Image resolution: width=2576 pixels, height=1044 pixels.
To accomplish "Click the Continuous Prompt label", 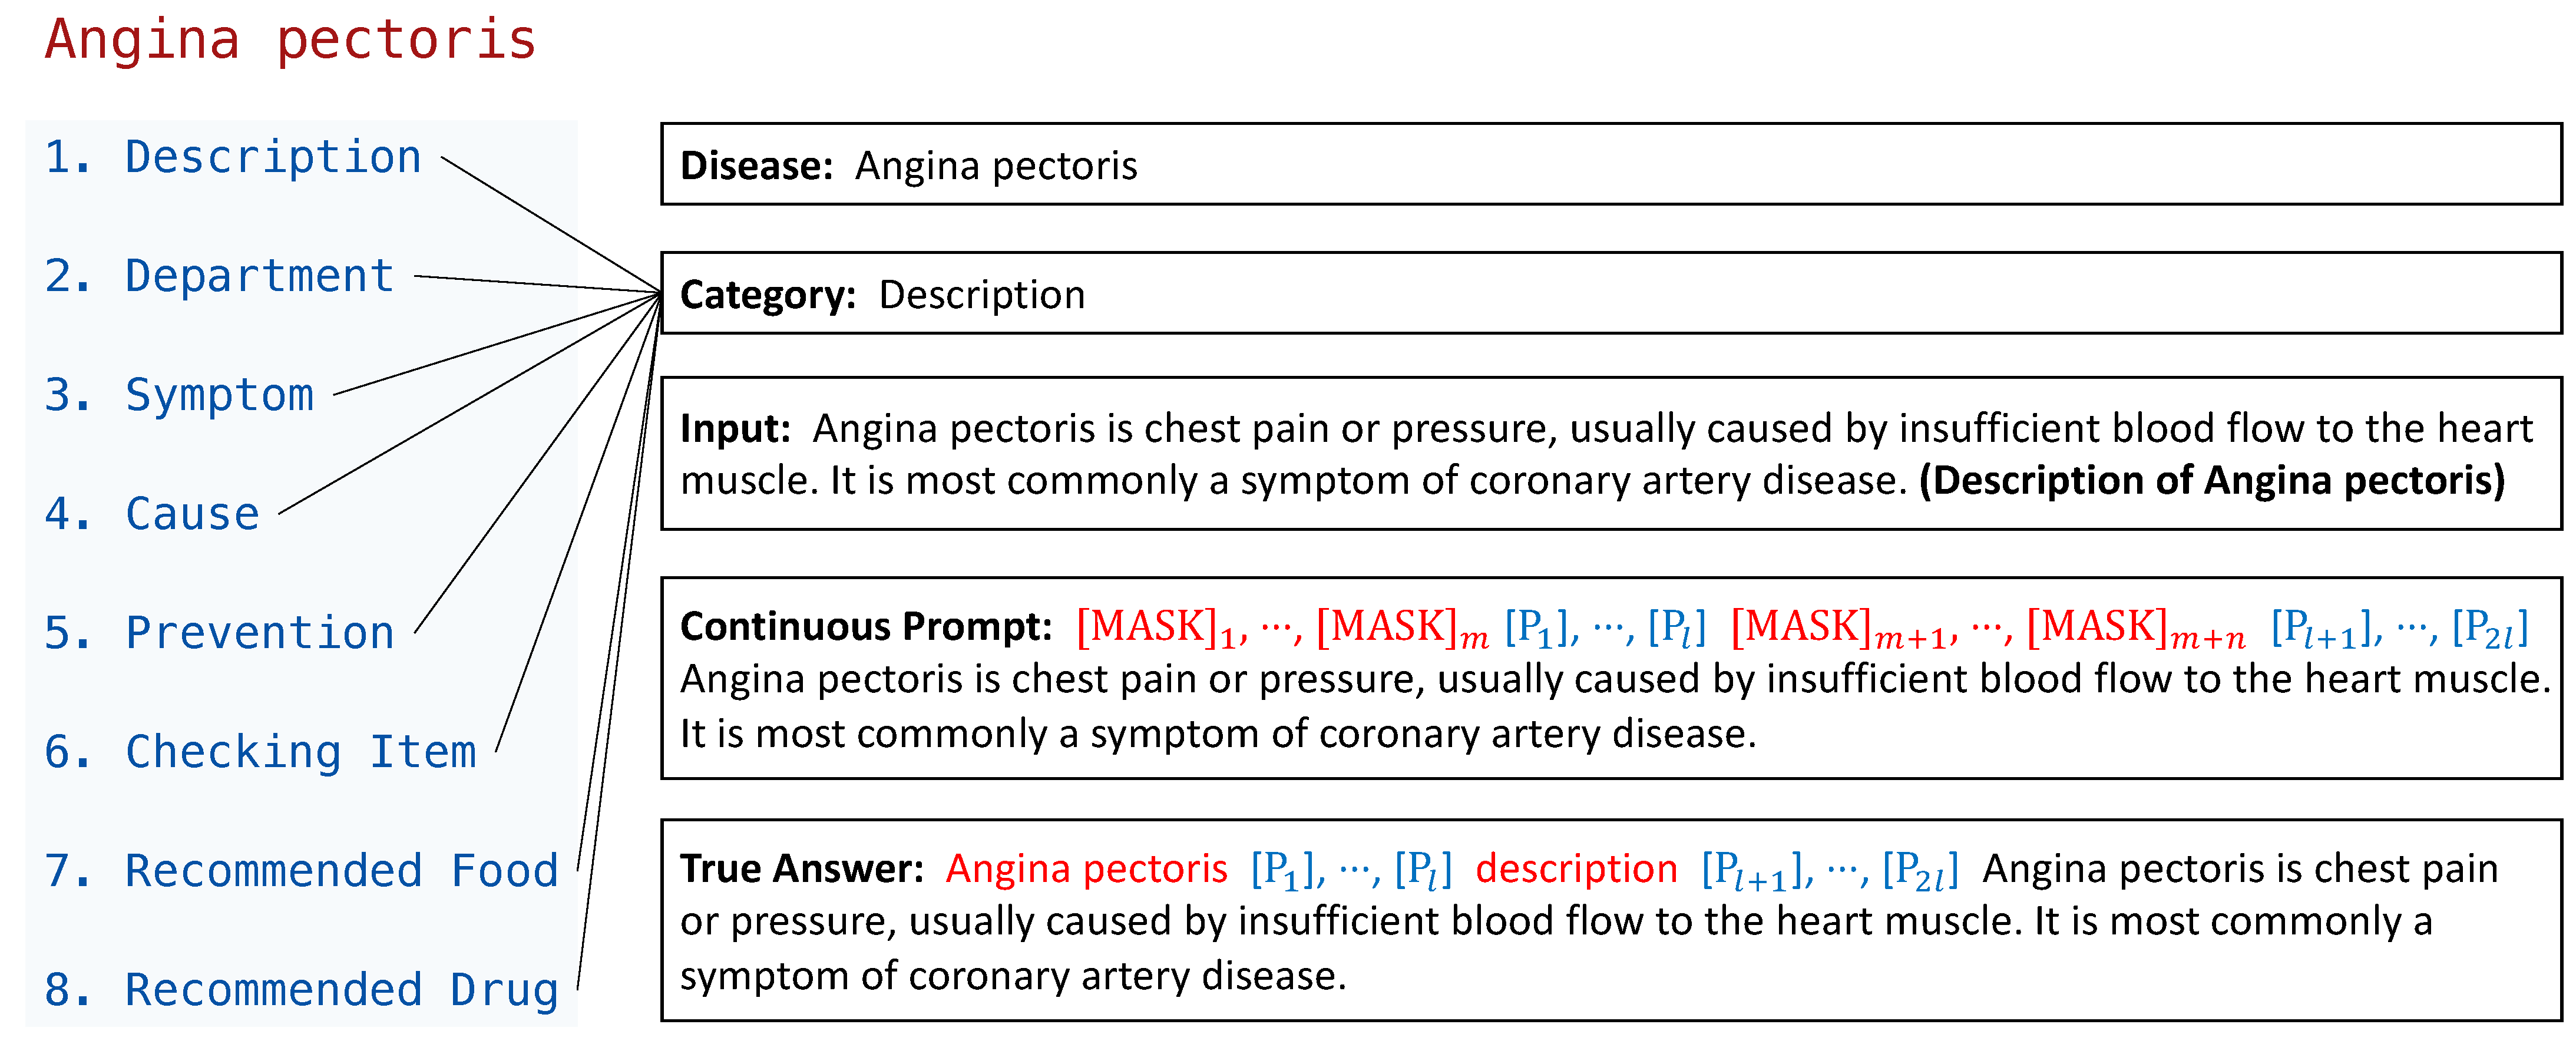I will coord(866,627).
